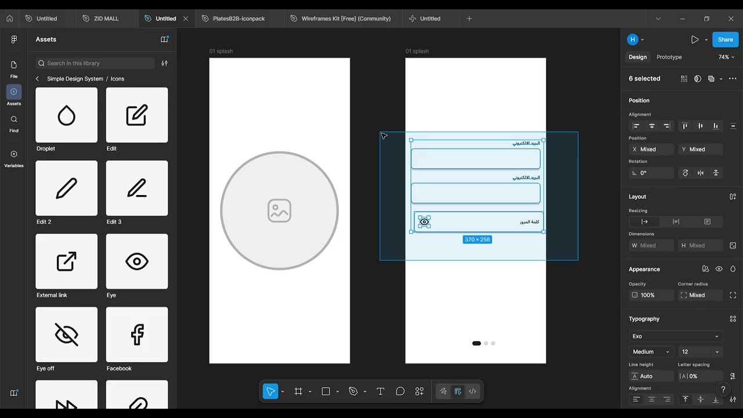This screenshot has height=418, width=743.
Task: Open the Comment tool
Action: [400, 391]
